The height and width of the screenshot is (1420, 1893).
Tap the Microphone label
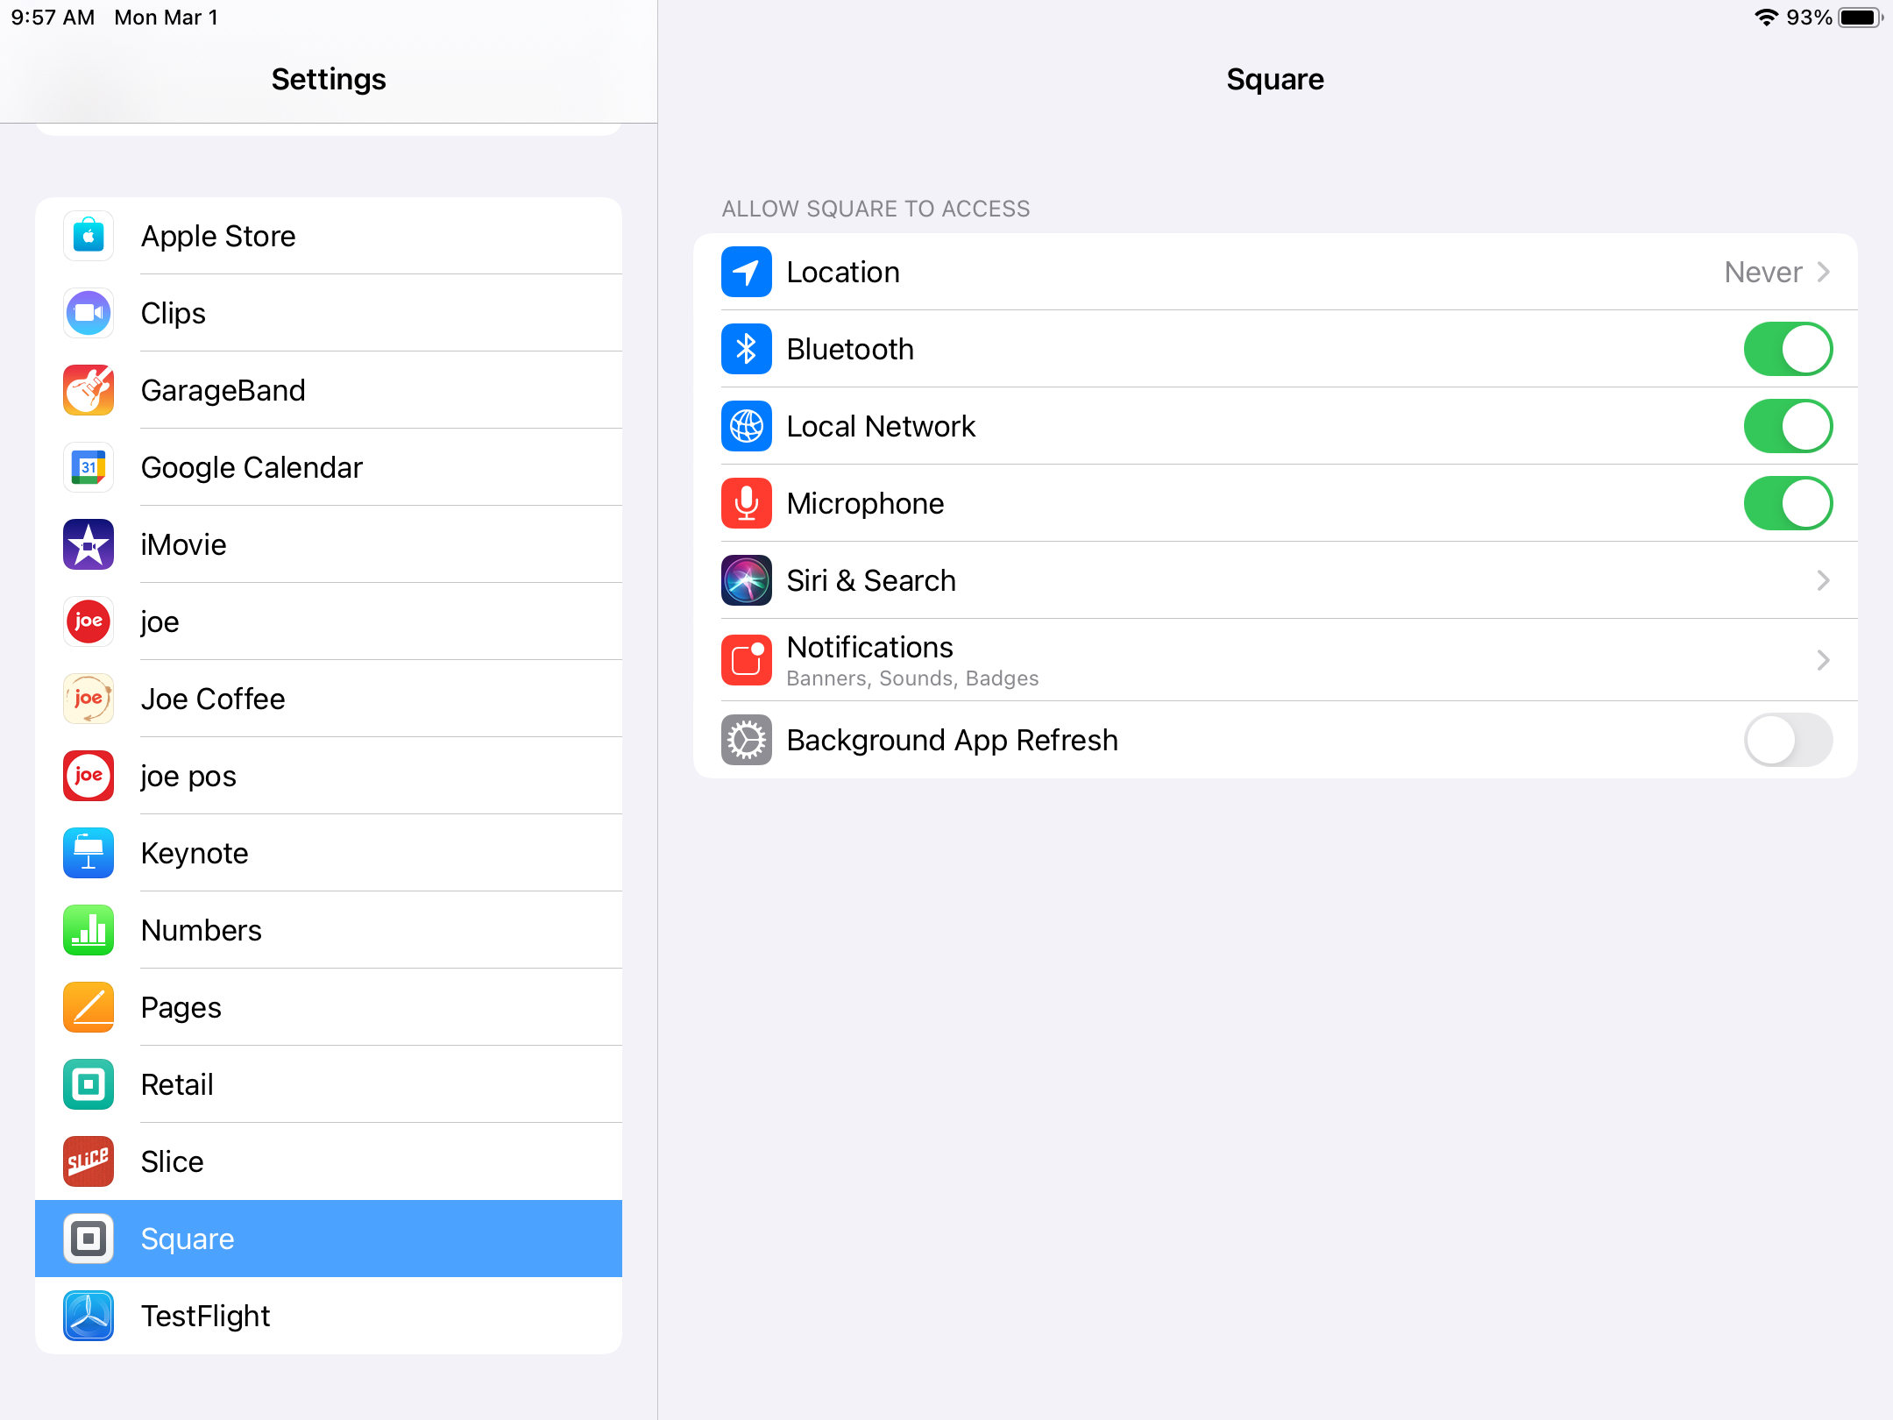866,503
